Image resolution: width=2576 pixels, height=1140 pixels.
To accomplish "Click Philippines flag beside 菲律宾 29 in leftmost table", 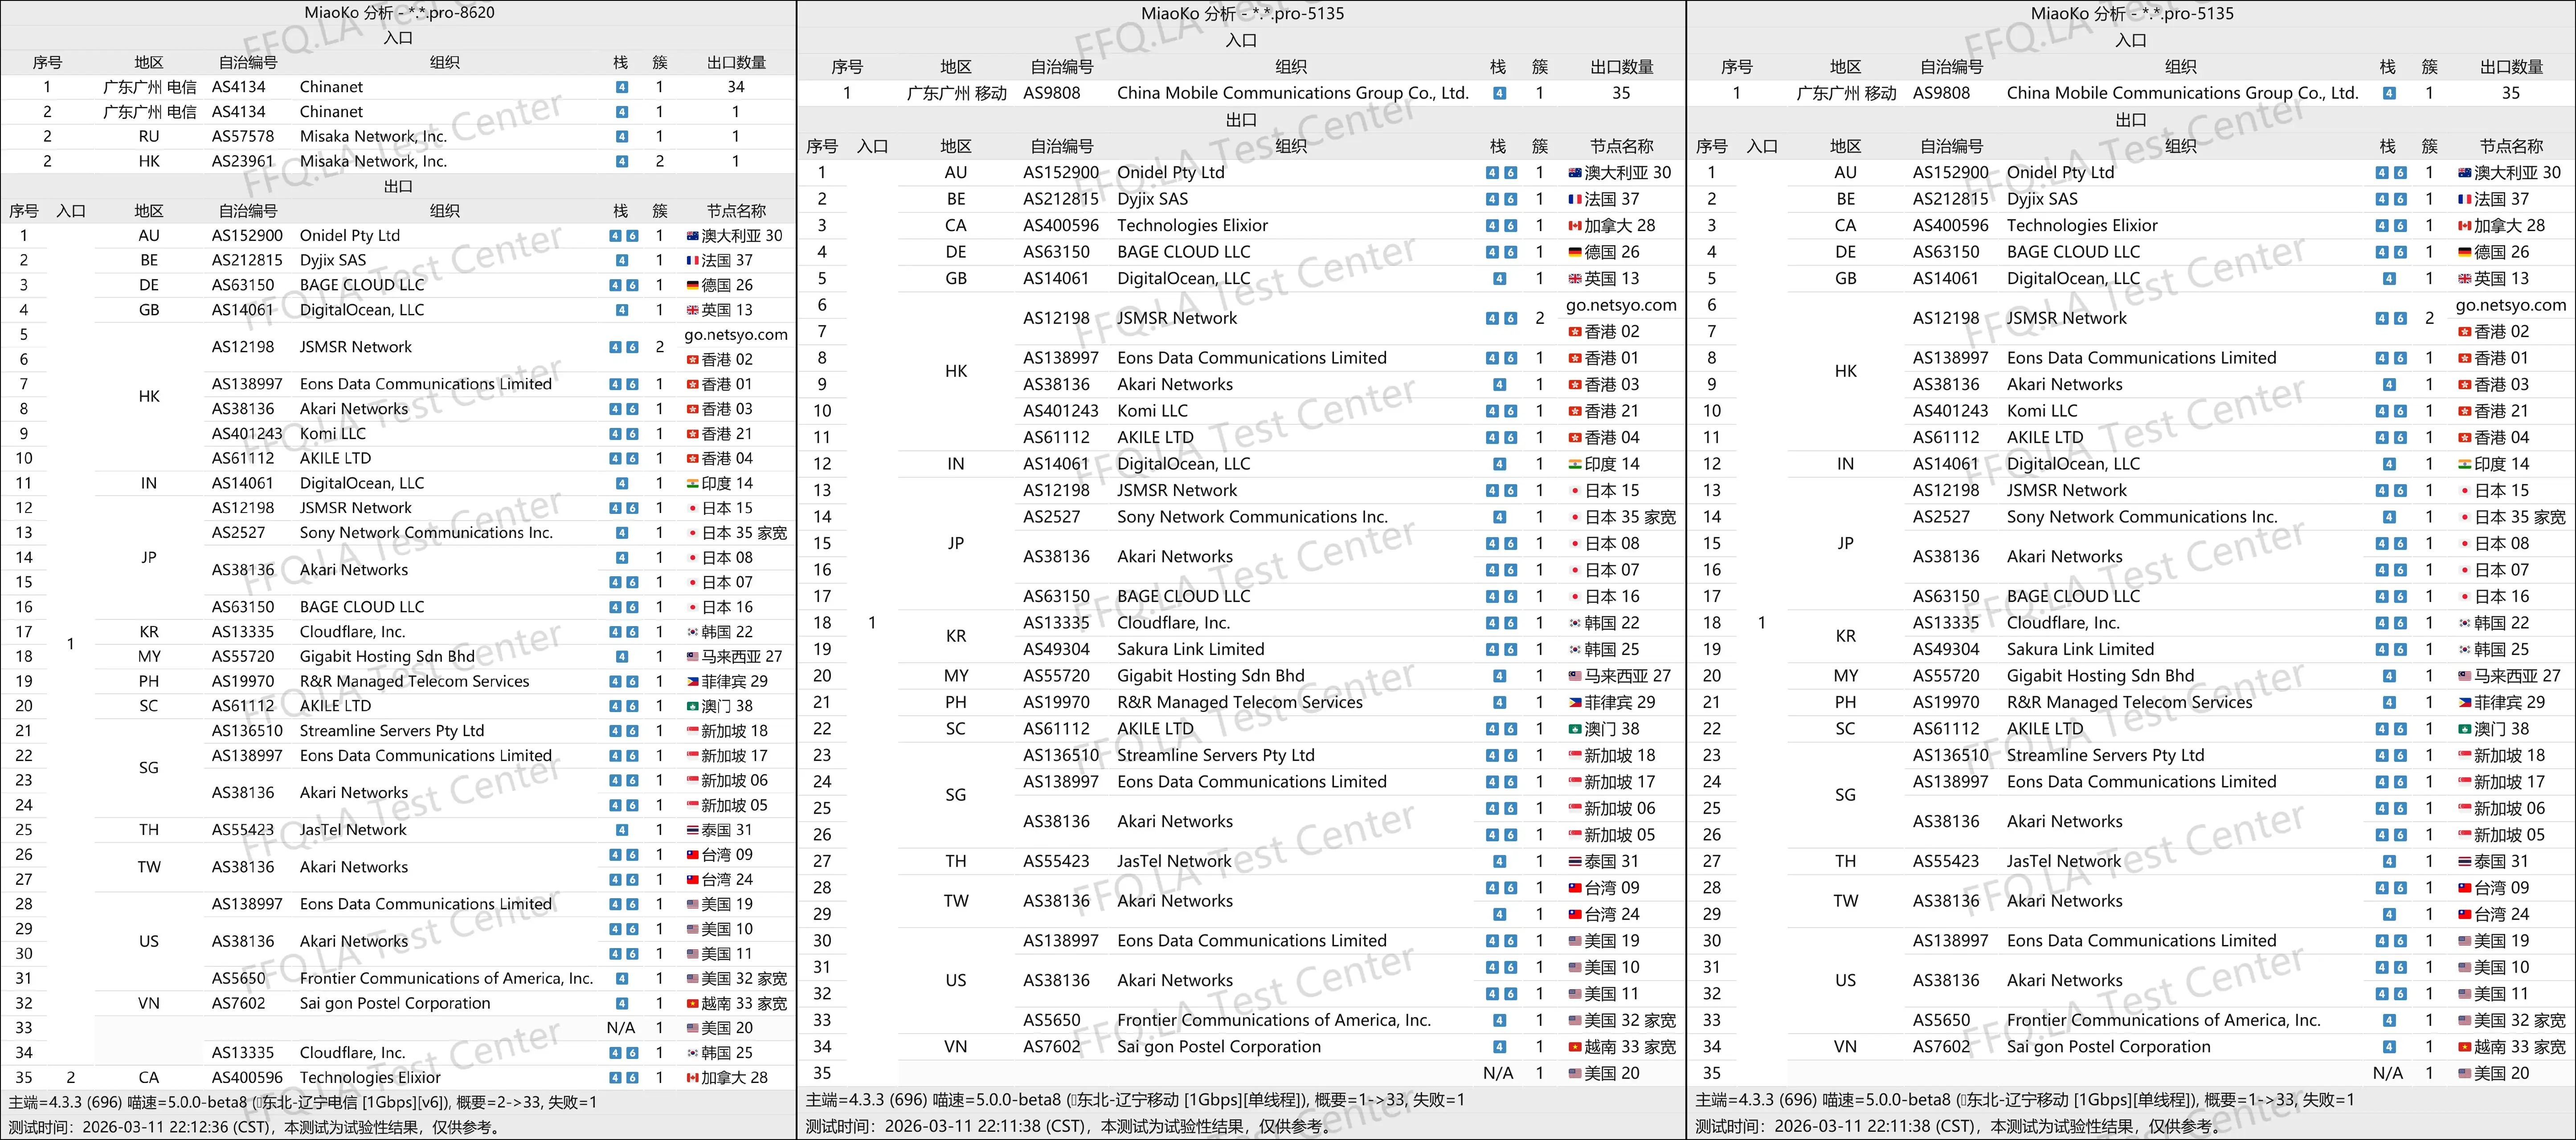I will tap(692, 681).
